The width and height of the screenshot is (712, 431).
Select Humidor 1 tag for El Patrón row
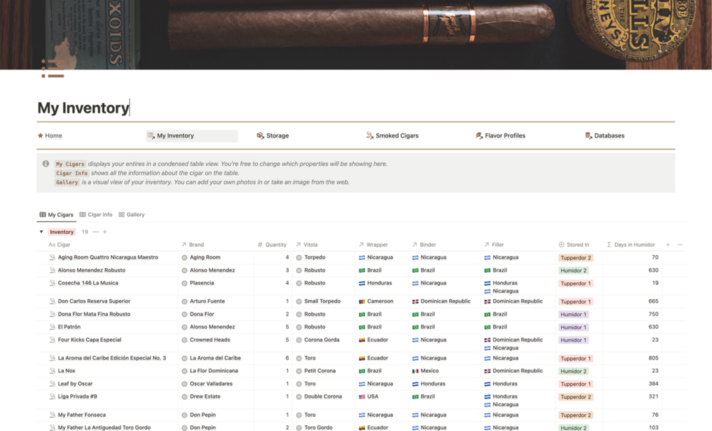[x=573, y=327]
